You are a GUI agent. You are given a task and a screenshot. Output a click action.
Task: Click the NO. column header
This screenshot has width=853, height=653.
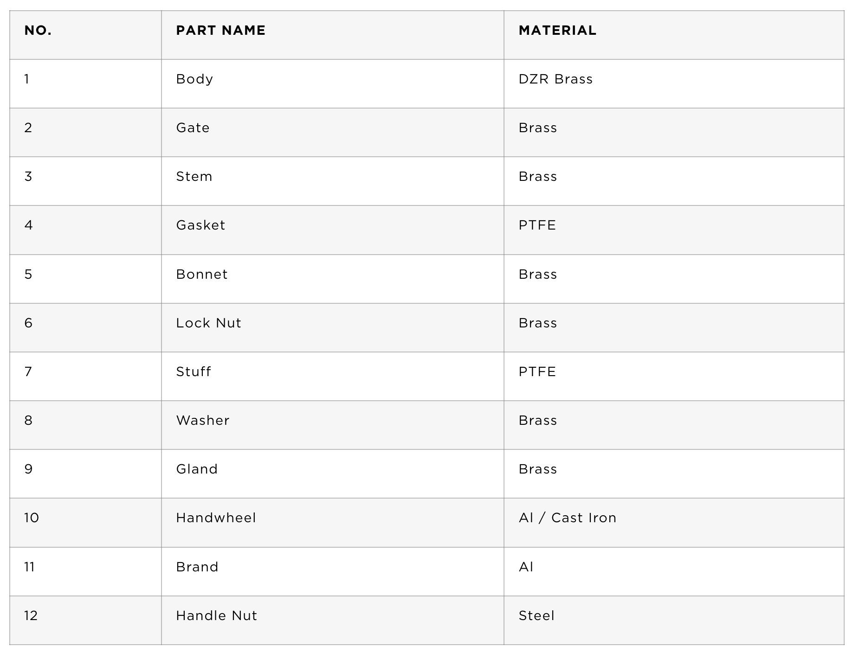point(38,31)
